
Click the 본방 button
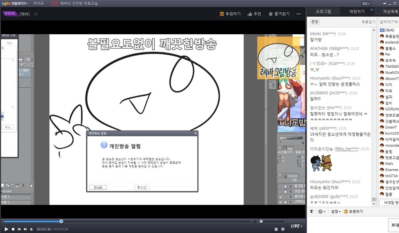tap(315, 22)
